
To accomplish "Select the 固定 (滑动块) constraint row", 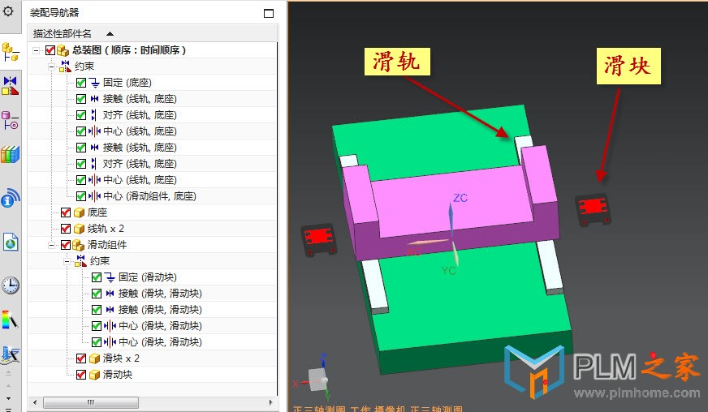I will click(x=153, y=277).
